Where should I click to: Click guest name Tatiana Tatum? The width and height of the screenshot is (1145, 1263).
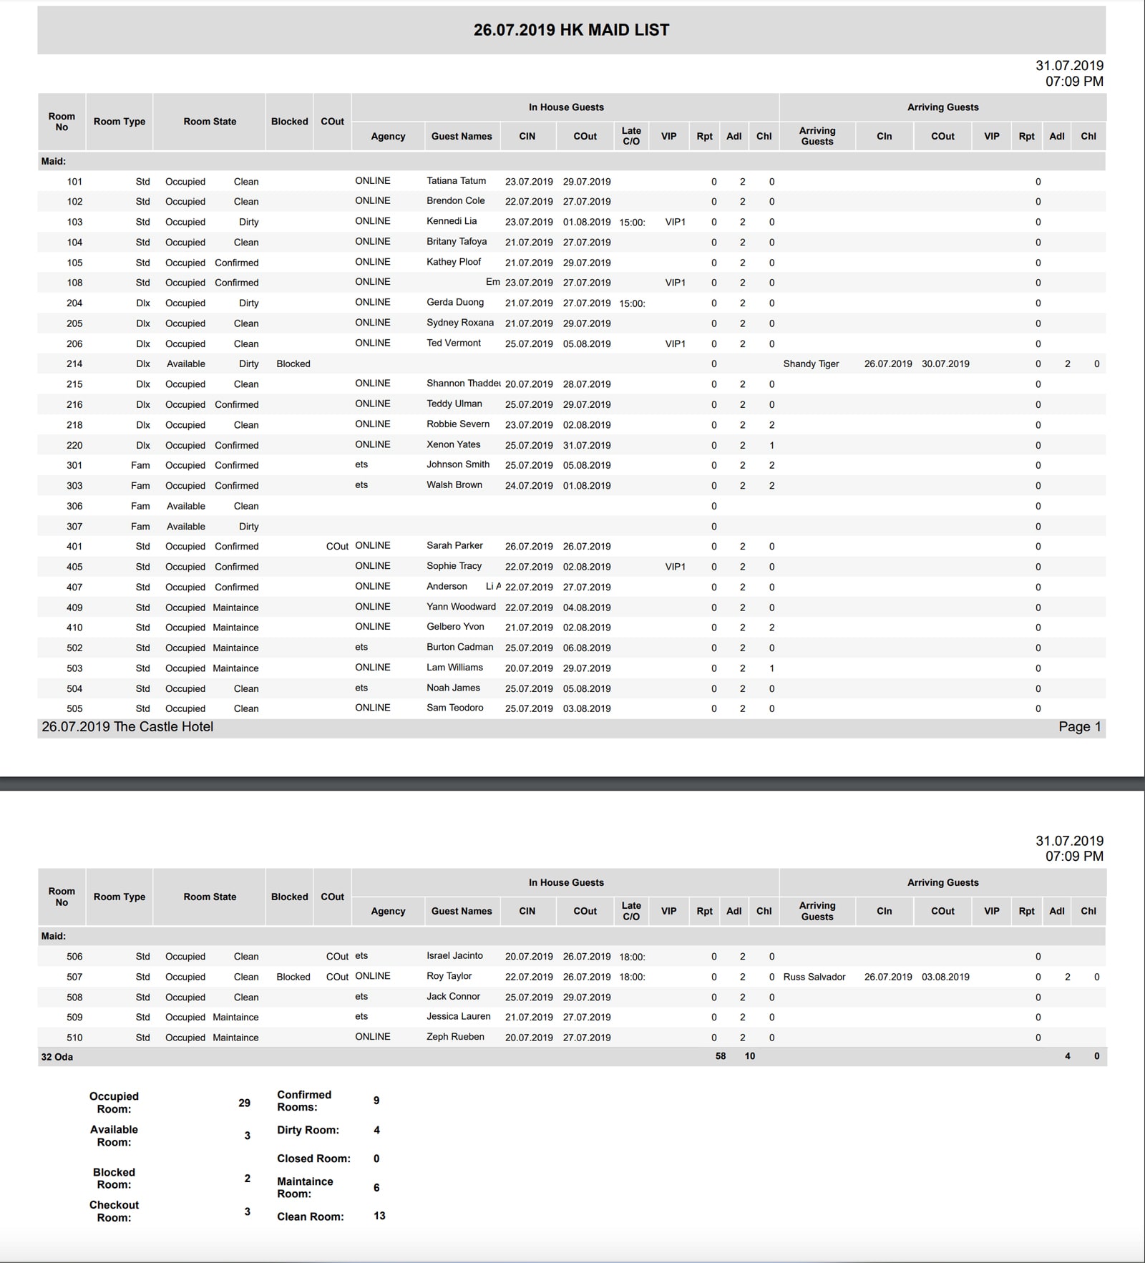[456, 181]
